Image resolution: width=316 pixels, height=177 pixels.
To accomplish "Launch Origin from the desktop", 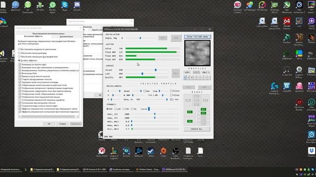I will click(163, 152).
